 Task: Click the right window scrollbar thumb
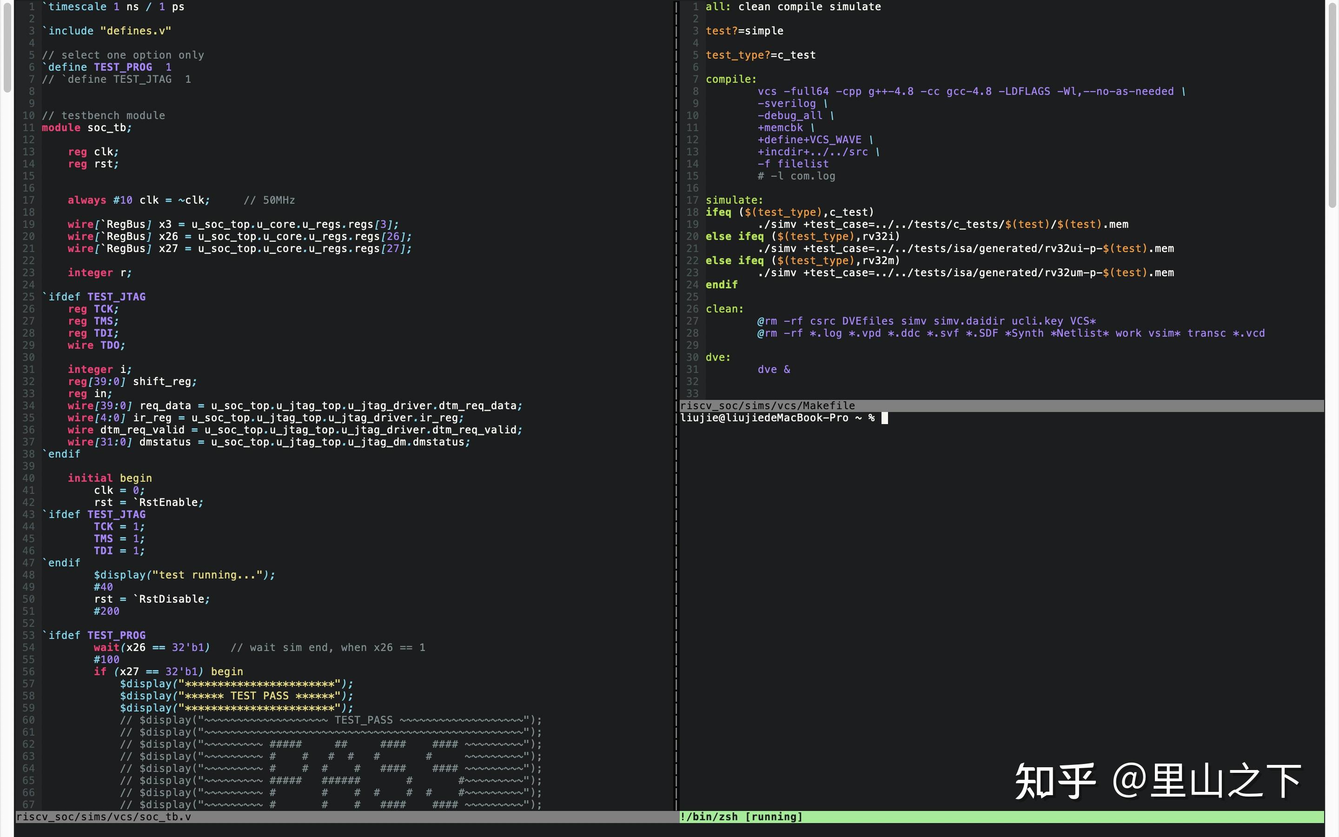coord(1332,105)
